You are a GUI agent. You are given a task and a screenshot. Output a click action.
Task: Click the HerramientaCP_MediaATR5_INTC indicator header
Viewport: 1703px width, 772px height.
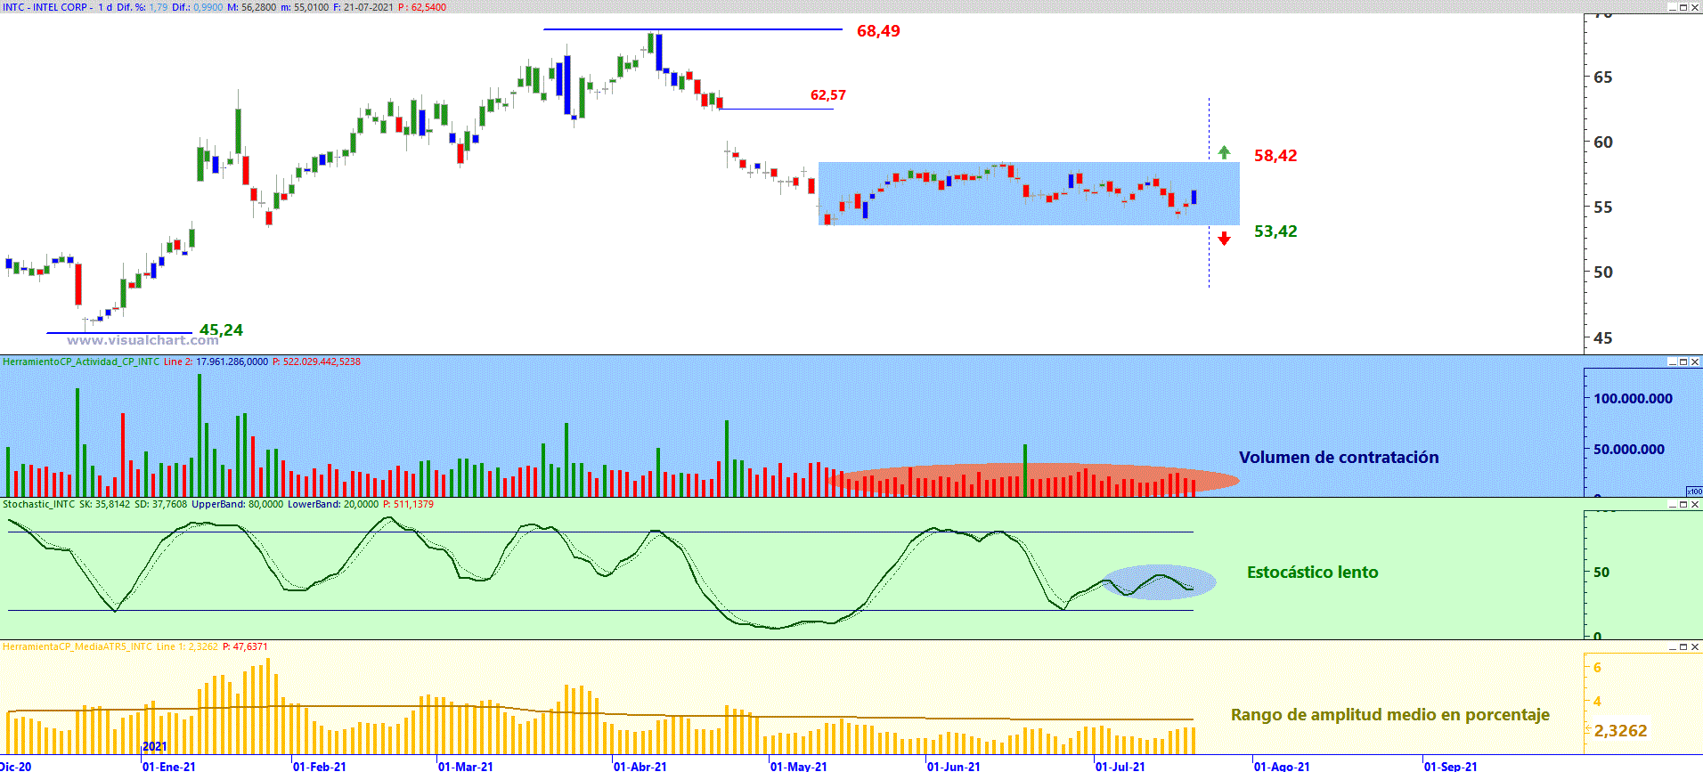point(77,646)
